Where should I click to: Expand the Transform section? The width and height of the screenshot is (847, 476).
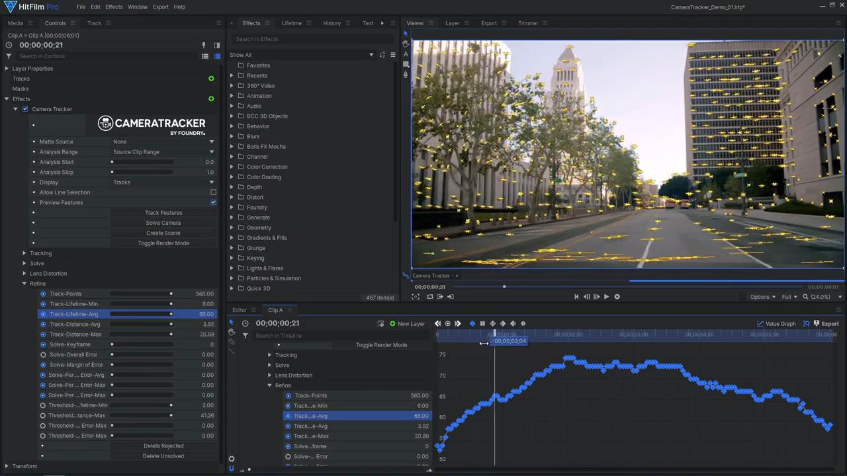7,466
